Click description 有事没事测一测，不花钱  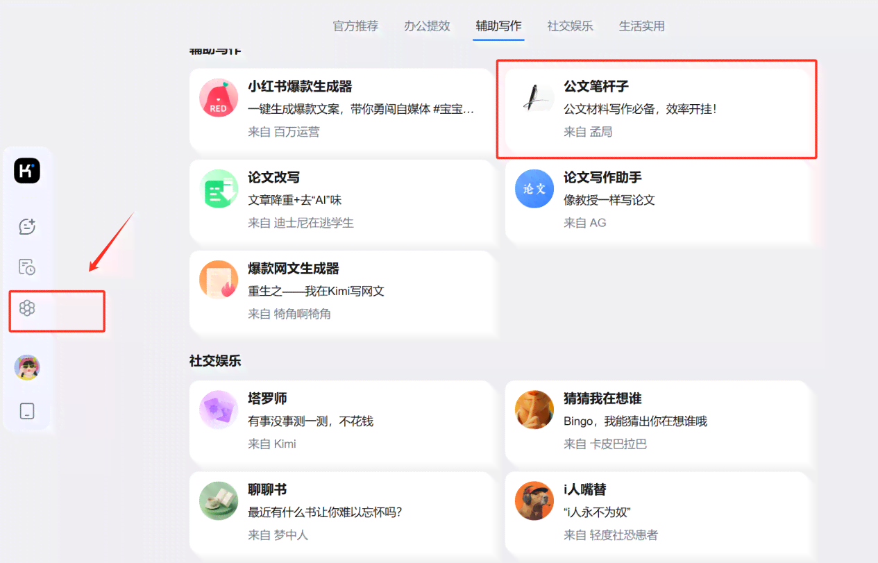pyautogui.click(x=310, y=421)
